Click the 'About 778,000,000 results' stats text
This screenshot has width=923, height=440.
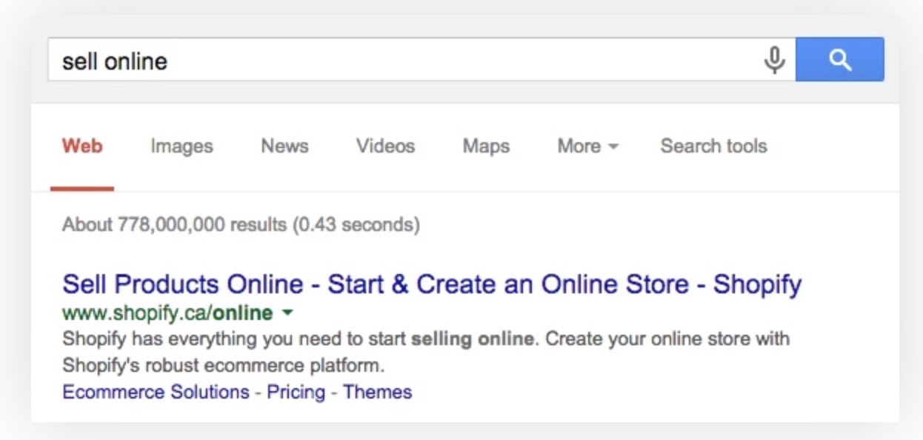point(241,224)
